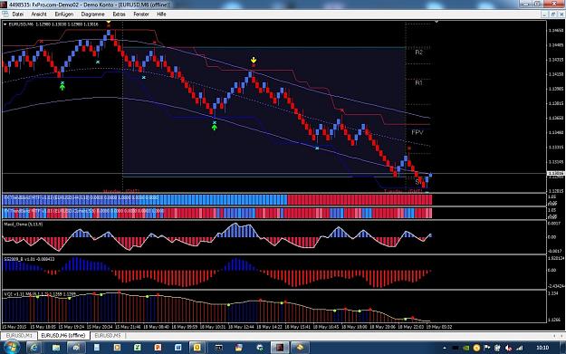Open the Hilfe menu
Viewport: 566px width, 354px height.
click(161, 14)
